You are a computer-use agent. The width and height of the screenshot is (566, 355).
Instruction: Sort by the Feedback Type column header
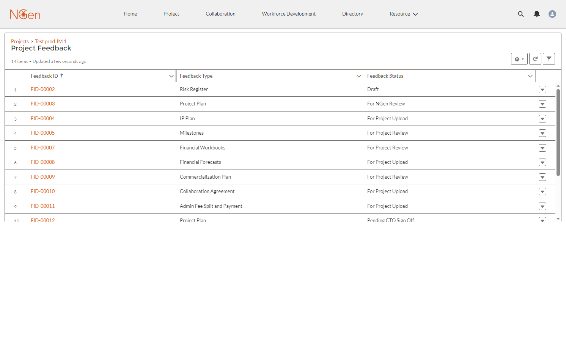(x=196, y=76)
